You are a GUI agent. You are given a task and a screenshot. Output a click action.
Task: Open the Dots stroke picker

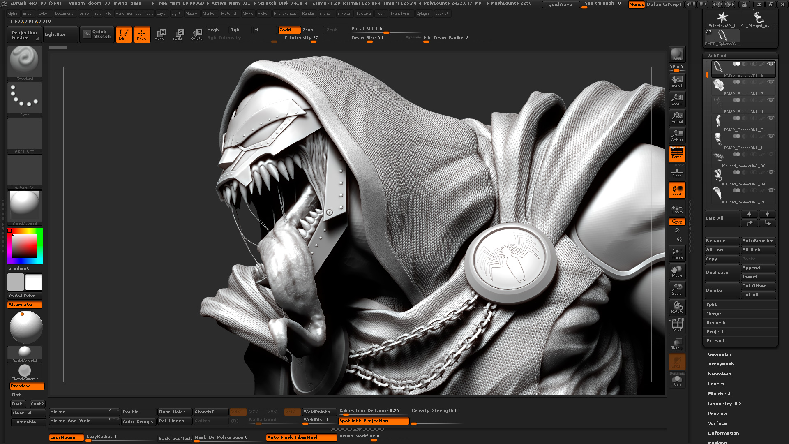coord(25,99)
